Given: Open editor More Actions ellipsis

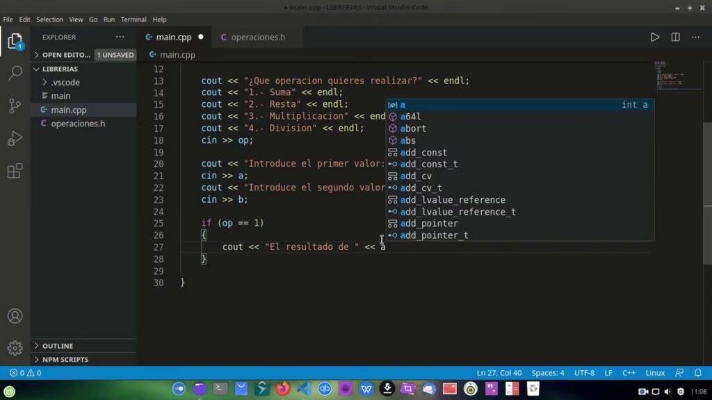Looking at the screenshot, I should pyautogui.click(x=695, y=37).
